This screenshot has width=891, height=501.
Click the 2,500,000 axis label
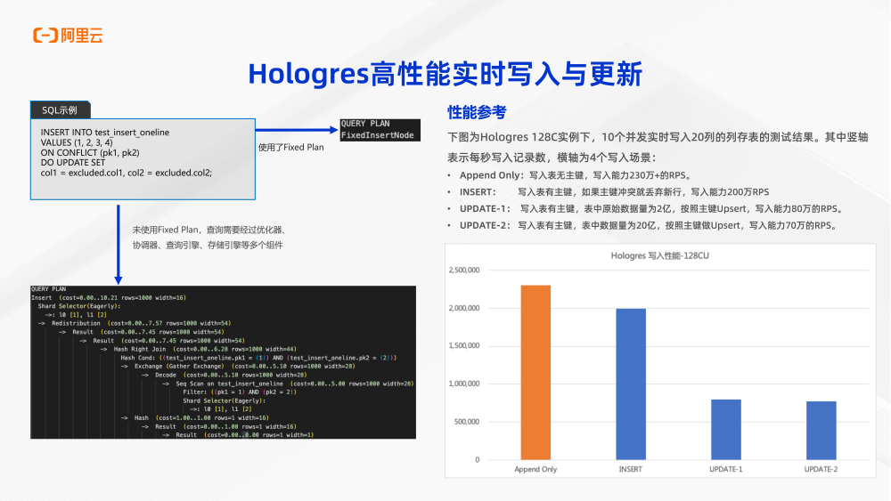(464, 270)
